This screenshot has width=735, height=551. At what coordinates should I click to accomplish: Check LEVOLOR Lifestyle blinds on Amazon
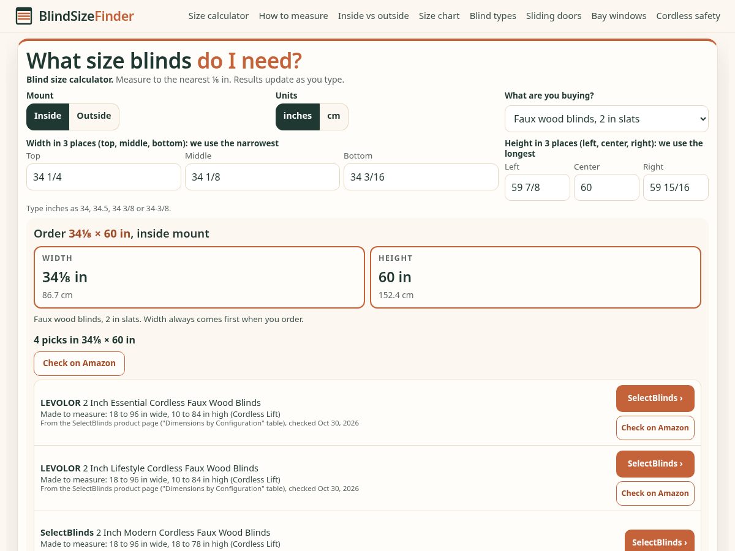pyautogui.click(x=655, y=493)
